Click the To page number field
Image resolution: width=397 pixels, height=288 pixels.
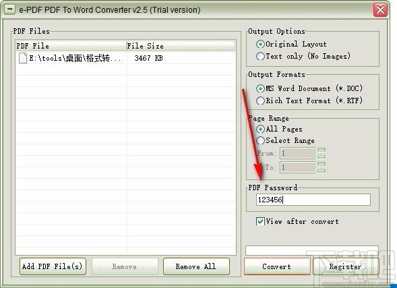(x=298, y=167)
